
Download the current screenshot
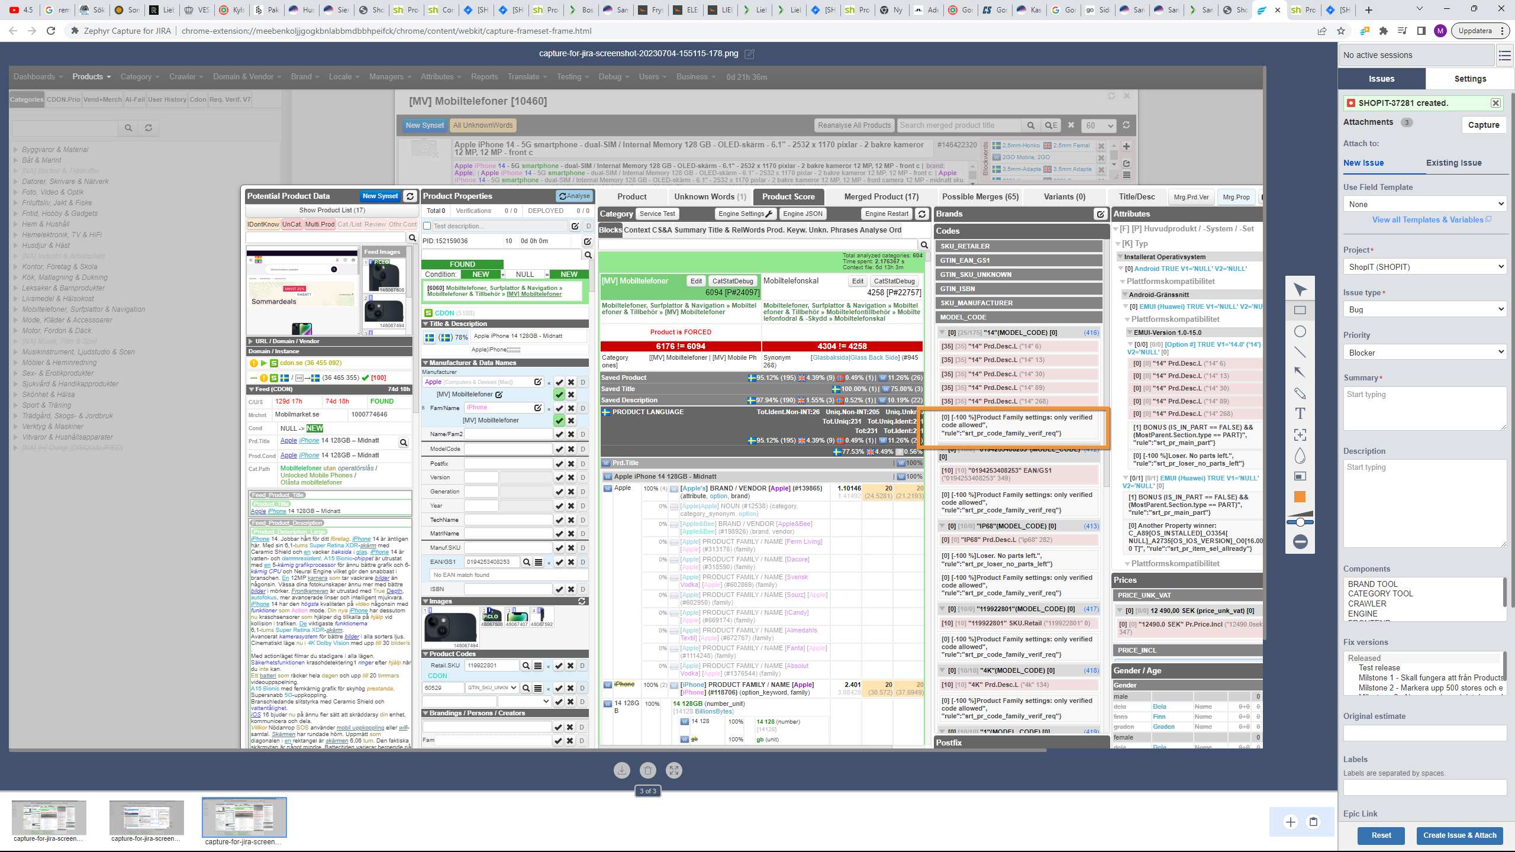621,770
